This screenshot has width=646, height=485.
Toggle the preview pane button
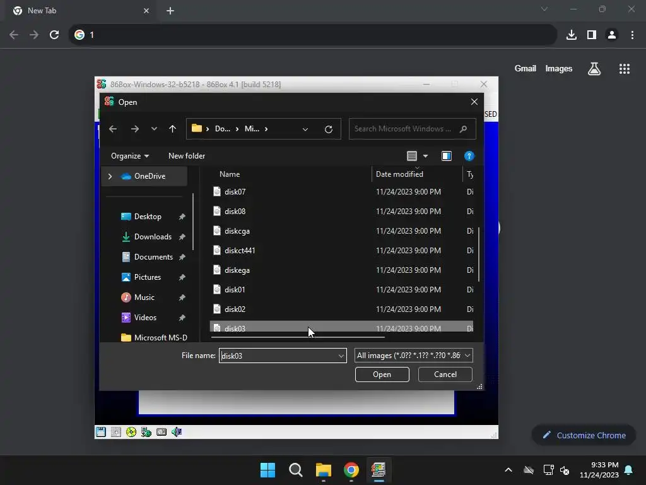click(x=447, y=156)
